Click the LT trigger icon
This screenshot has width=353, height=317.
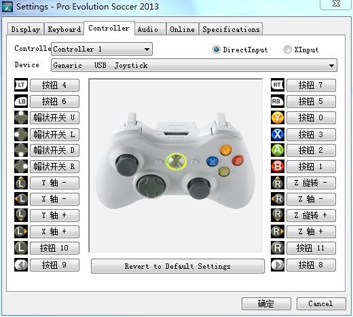[21, 85]
